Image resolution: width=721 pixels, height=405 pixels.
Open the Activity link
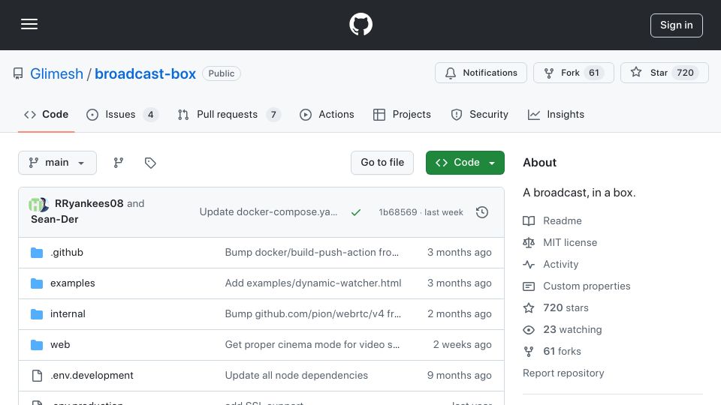pos(560,265)
